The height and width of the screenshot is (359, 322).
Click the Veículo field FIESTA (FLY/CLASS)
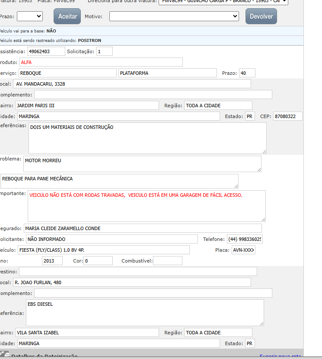104,250
